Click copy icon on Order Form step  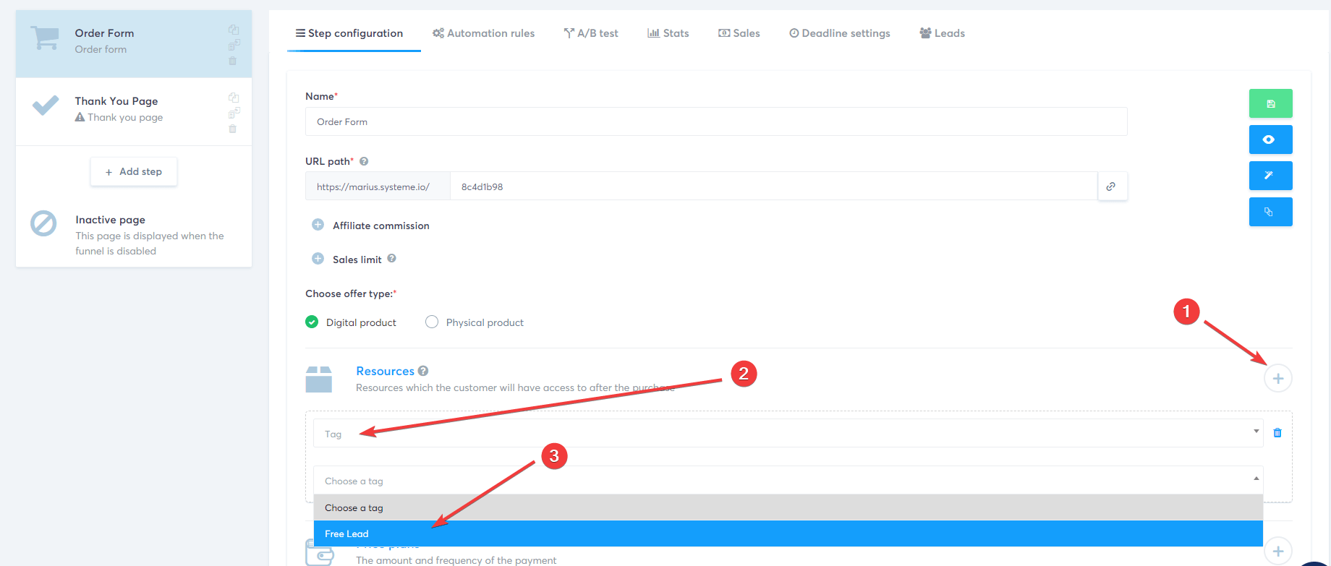(234, 30)
